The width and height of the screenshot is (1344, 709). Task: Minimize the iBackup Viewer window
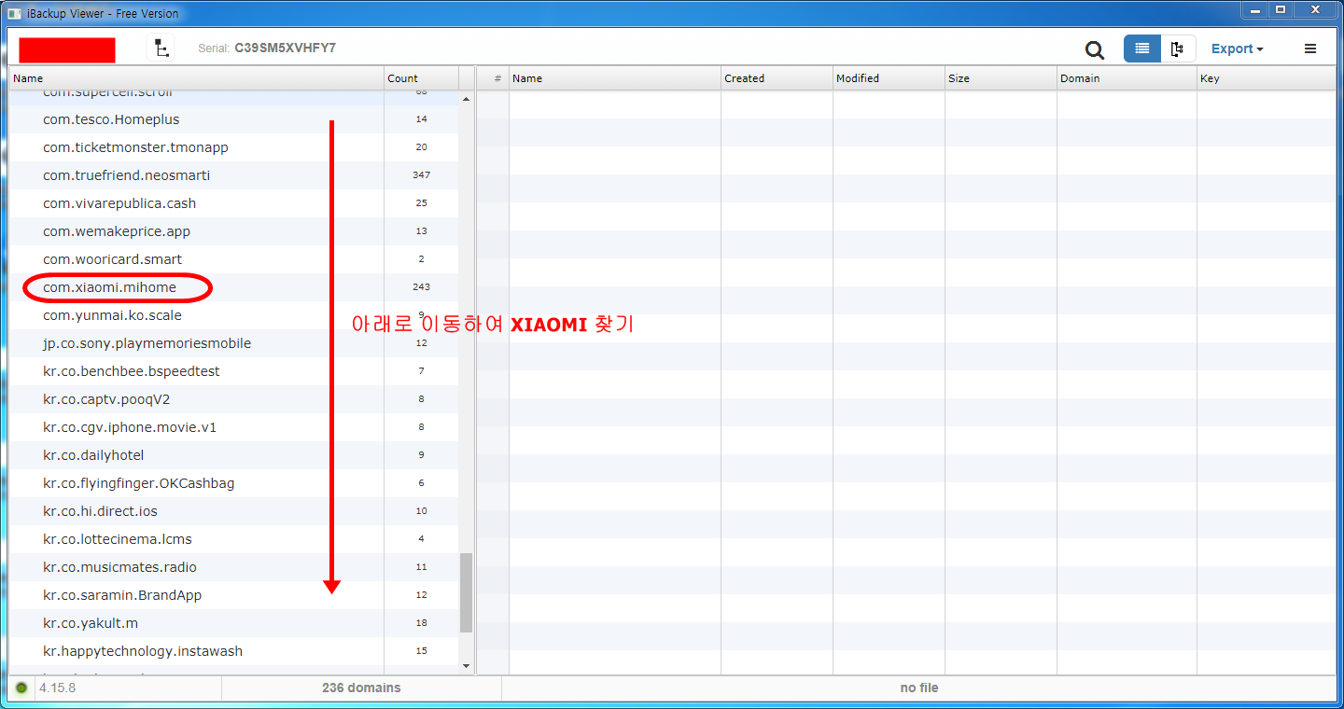(x=1255, y=10)
